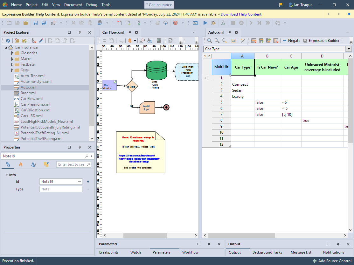Open folder icon in main toolbar
354x265 pixels.
(25, 23)
